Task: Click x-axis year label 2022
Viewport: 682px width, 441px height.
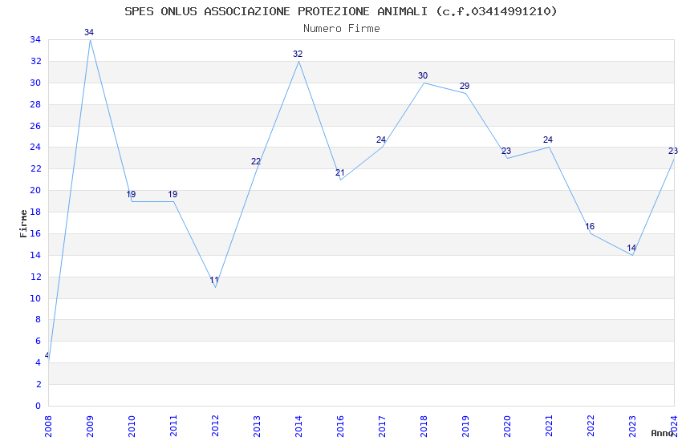Action: [x=591, y=426]
